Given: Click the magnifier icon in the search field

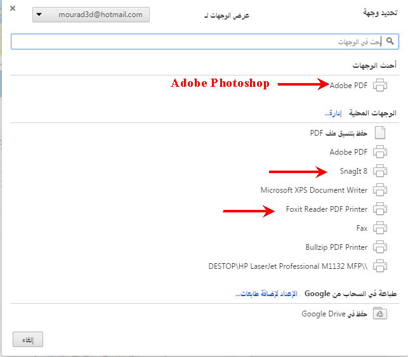Looking at the screenshot, I should pos(390,41).
